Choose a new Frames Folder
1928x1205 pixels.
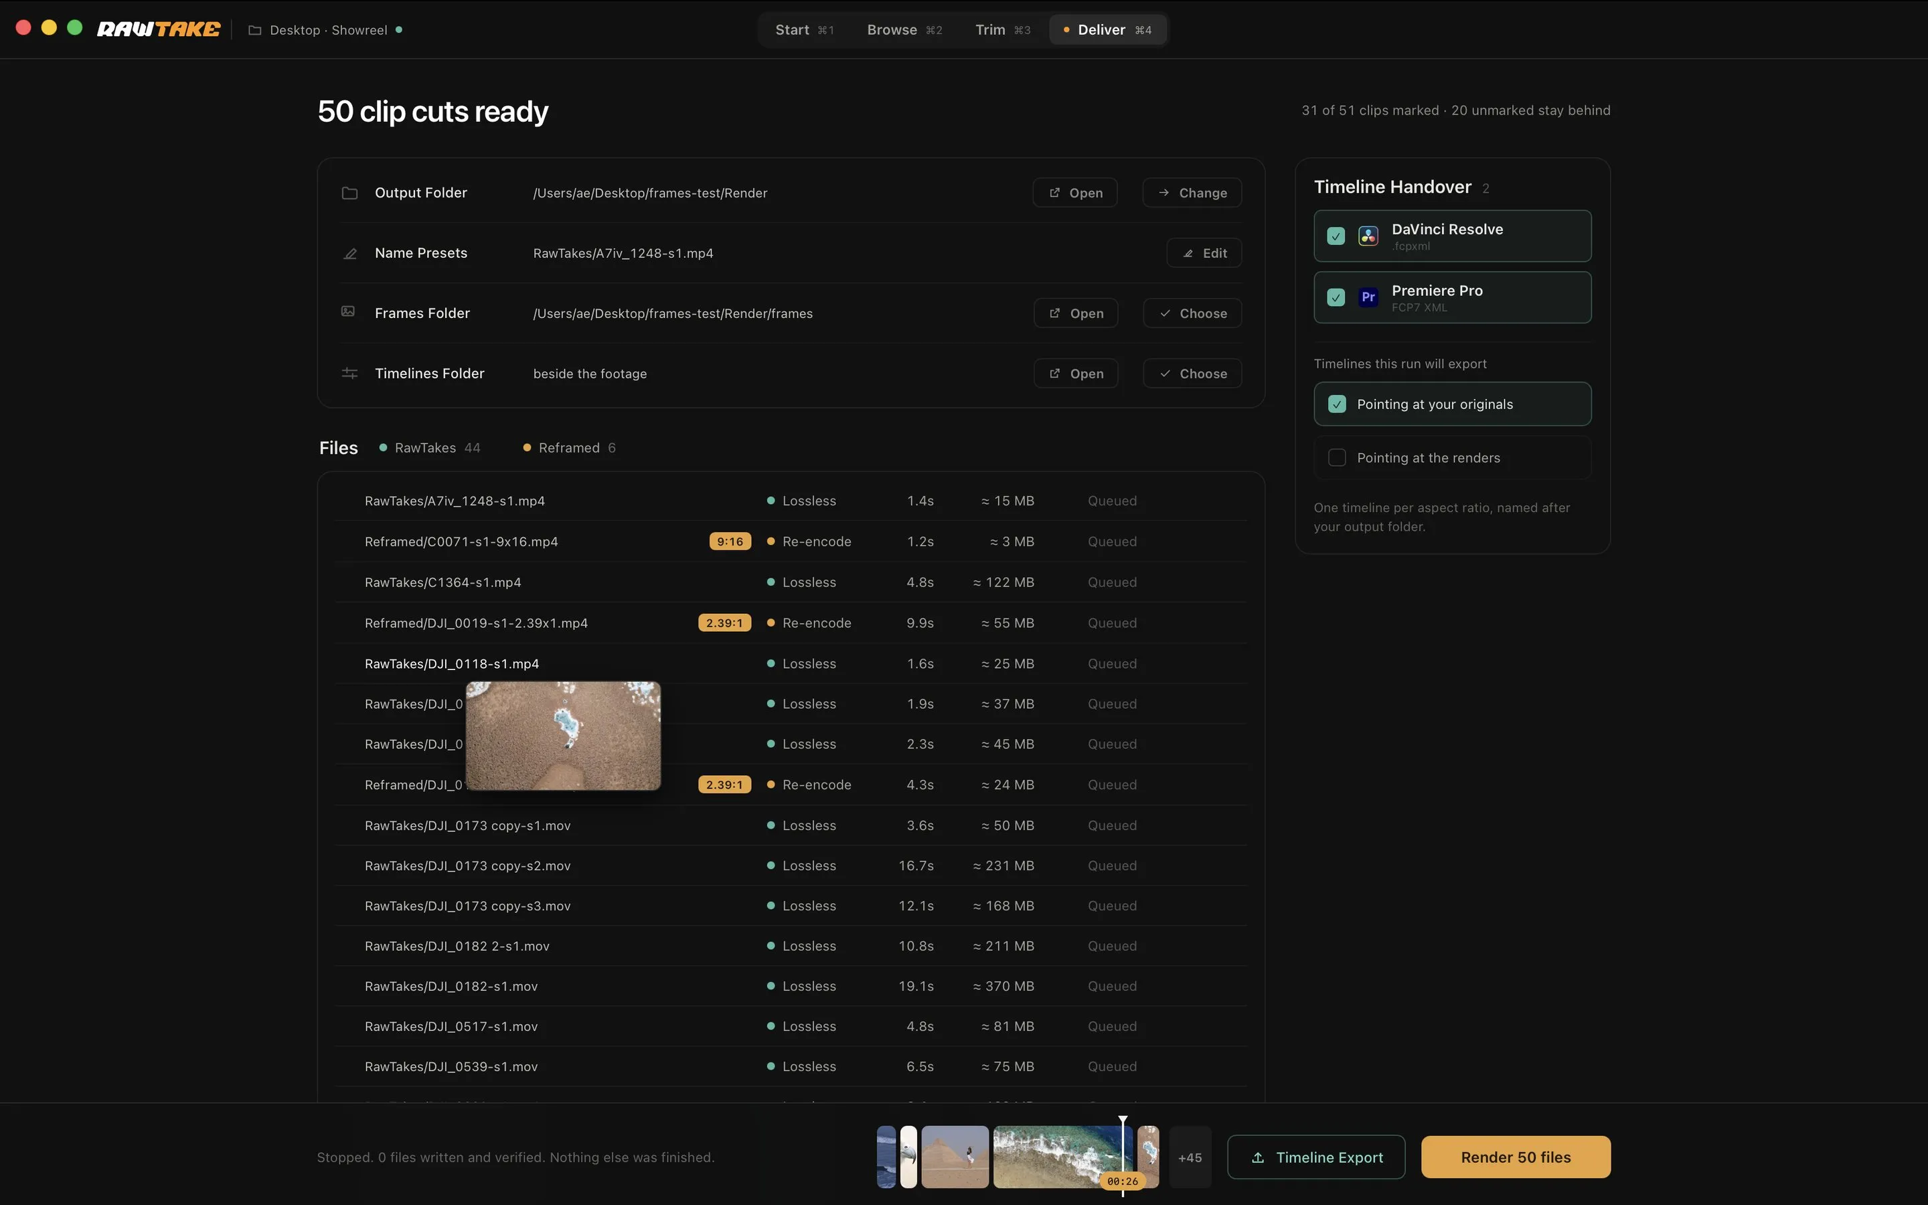(1192, 313)
